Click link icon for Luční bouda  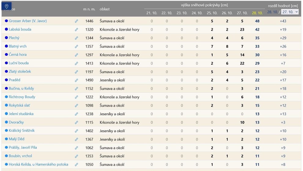pyautogui.click(x=76, y=63)
